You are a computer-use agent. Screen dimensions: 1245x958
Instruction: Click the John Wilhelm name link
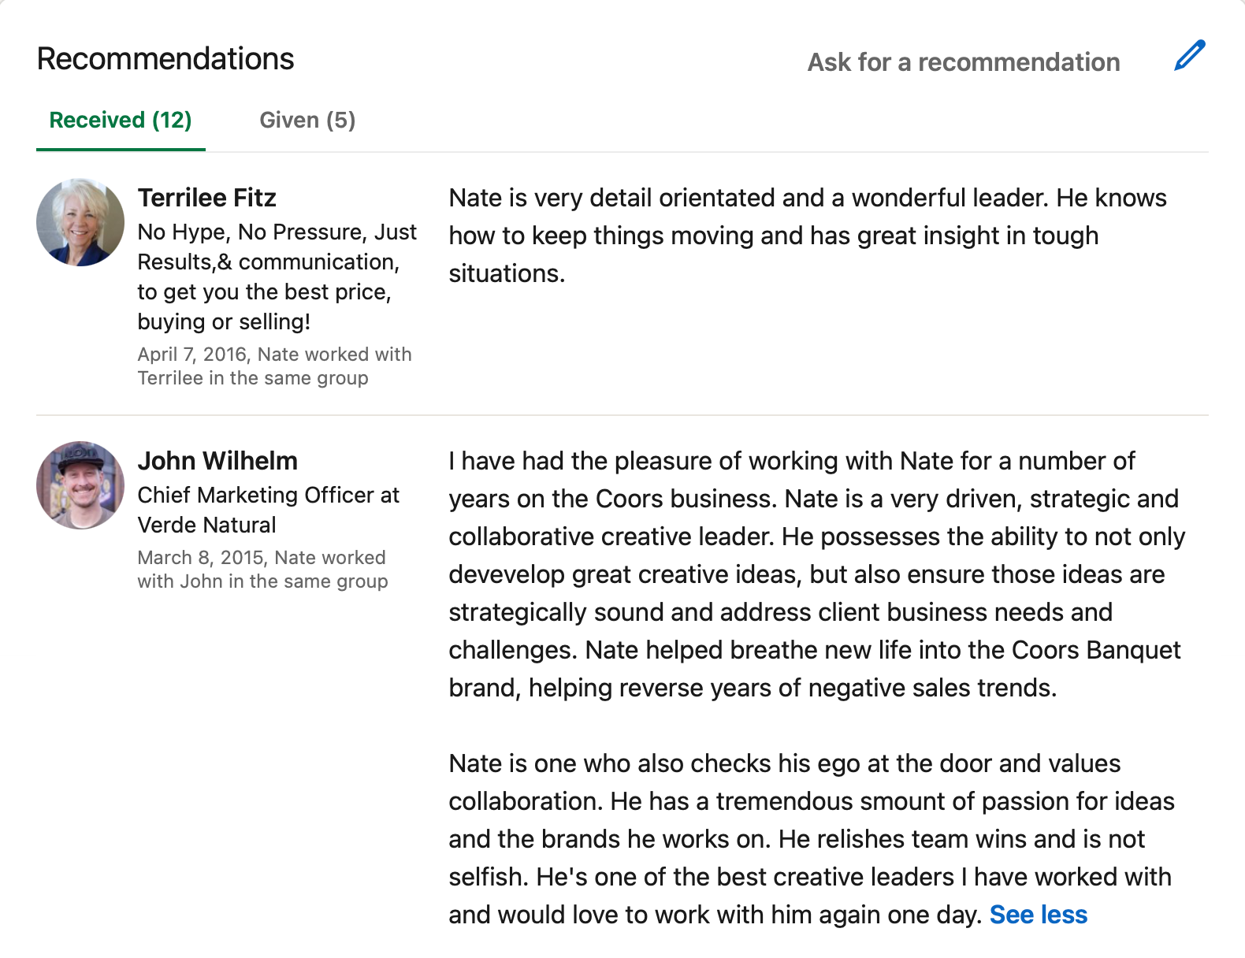coord(217,461)
